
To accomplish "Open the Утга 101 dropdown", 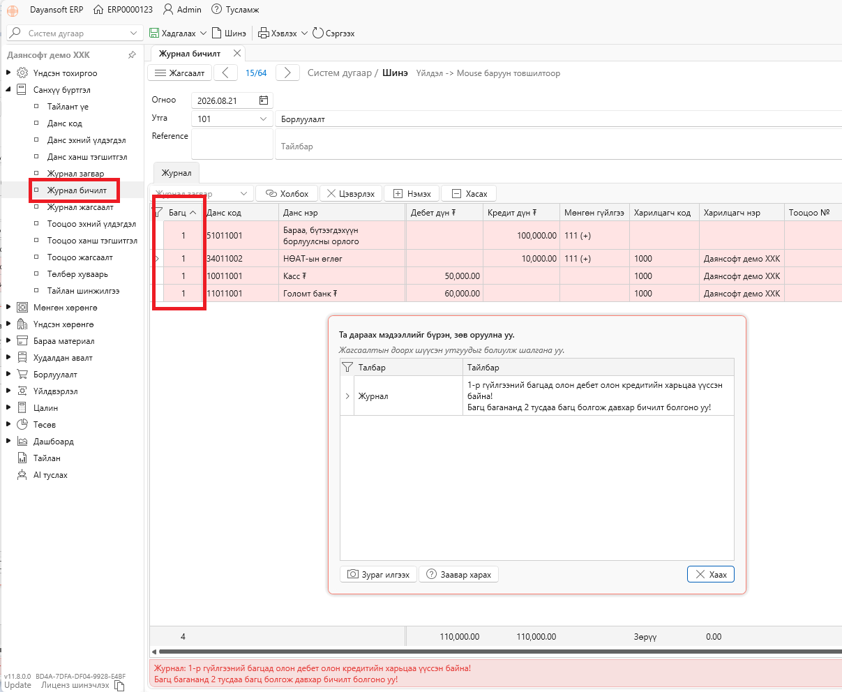I will [x=264, y=119].
